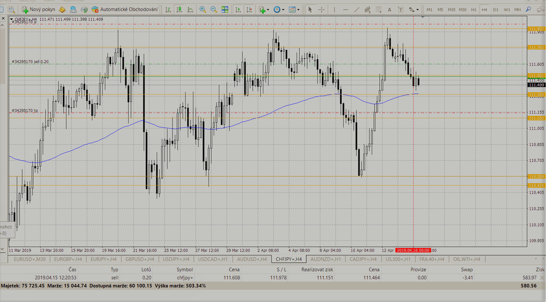This screenshot has height=302, width=546.
Task: Open the CADJPY+,H4 chart tab
Action: [363, 259]
